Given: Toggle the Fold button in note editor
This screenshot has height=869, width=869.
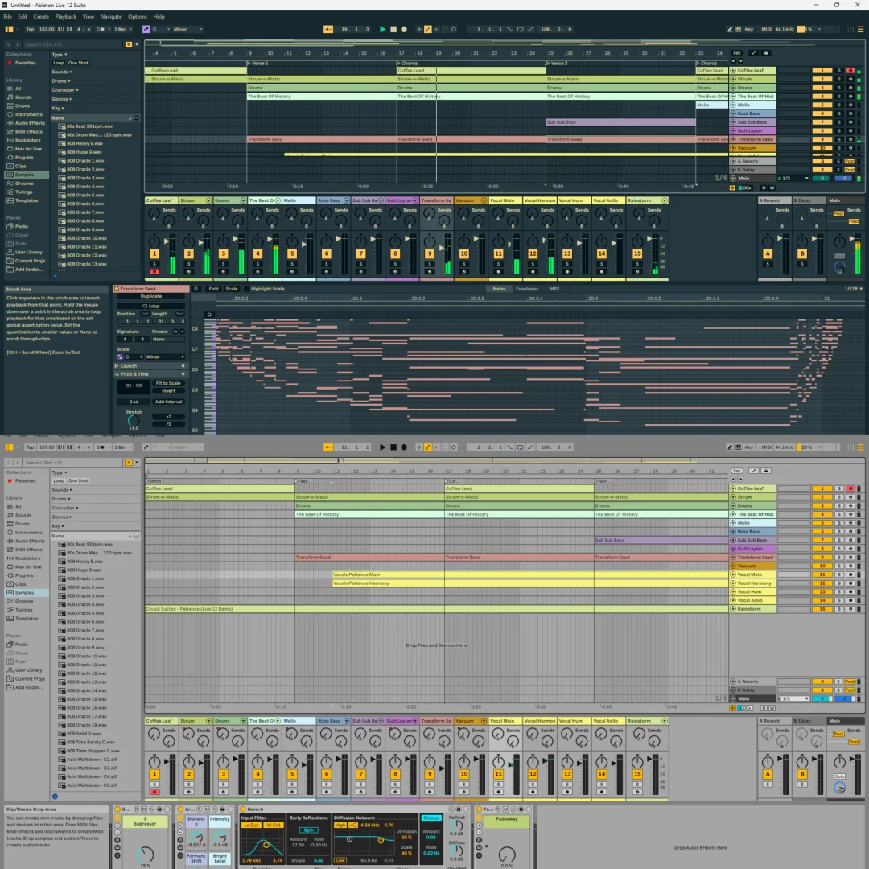Looking at the screenshot, I should (213, 289).
